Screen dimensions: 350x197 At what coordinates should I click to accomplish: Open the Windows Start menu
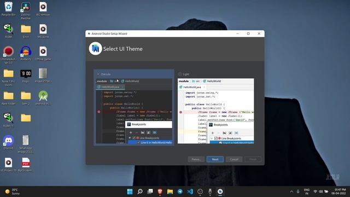coord(130,192)
